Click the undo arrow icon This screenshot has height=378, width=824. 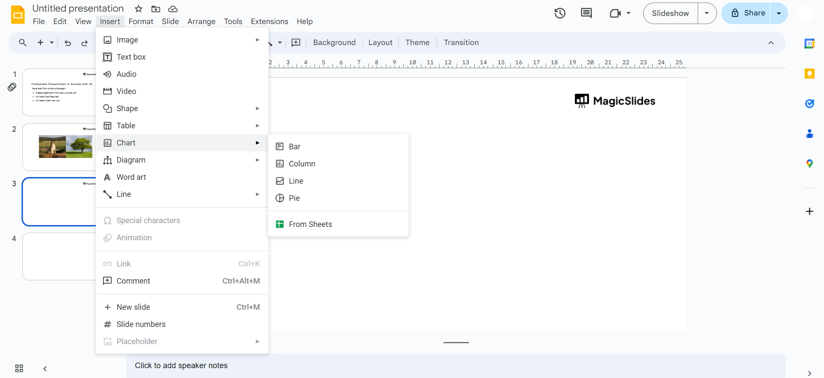pyautogui.click(x=68, y=43)
